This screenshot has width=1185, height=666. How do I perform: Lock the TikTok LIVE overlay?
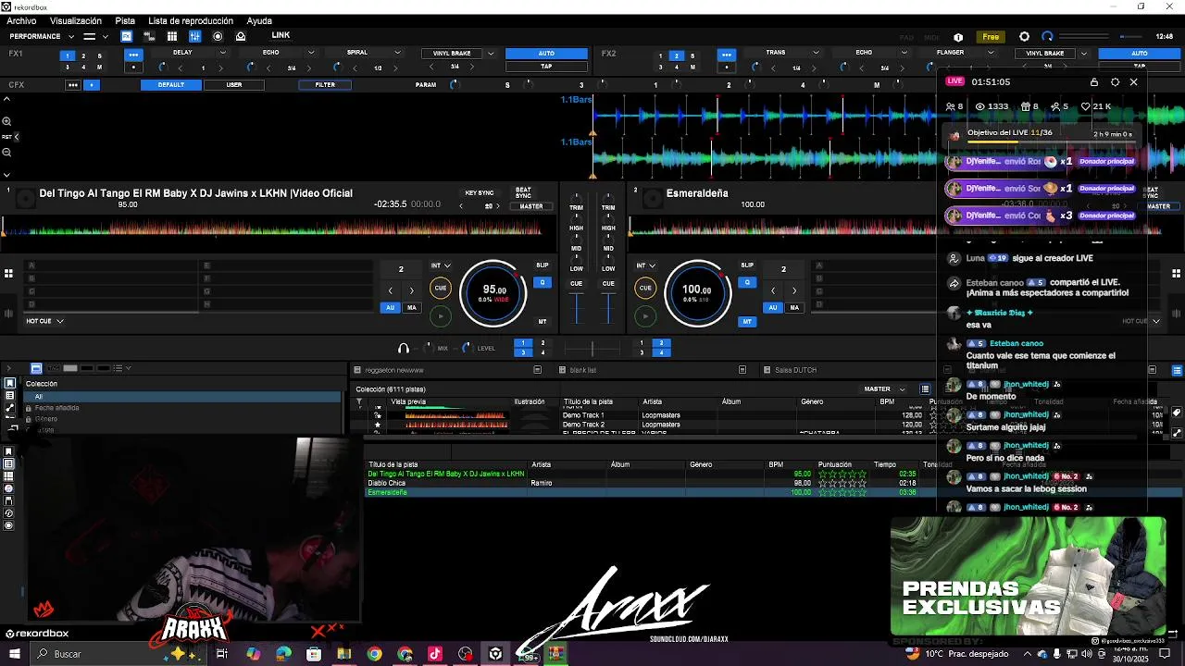1093,82
